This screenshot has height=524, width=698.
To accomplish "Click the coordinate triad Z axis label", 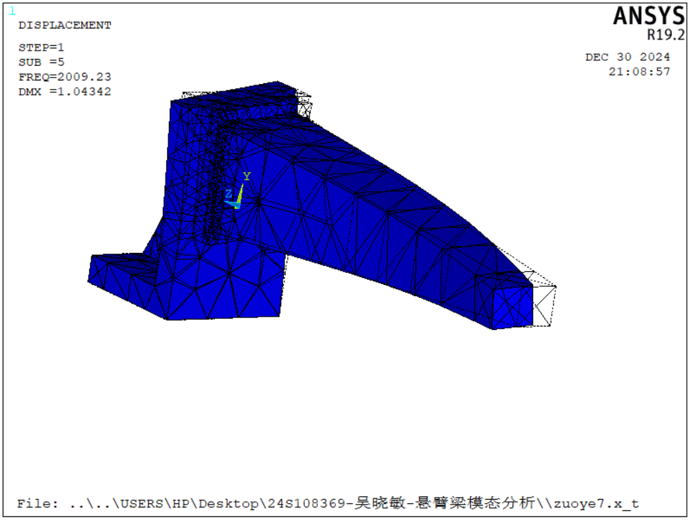I will pyautogui.click(x=229, y=193).
